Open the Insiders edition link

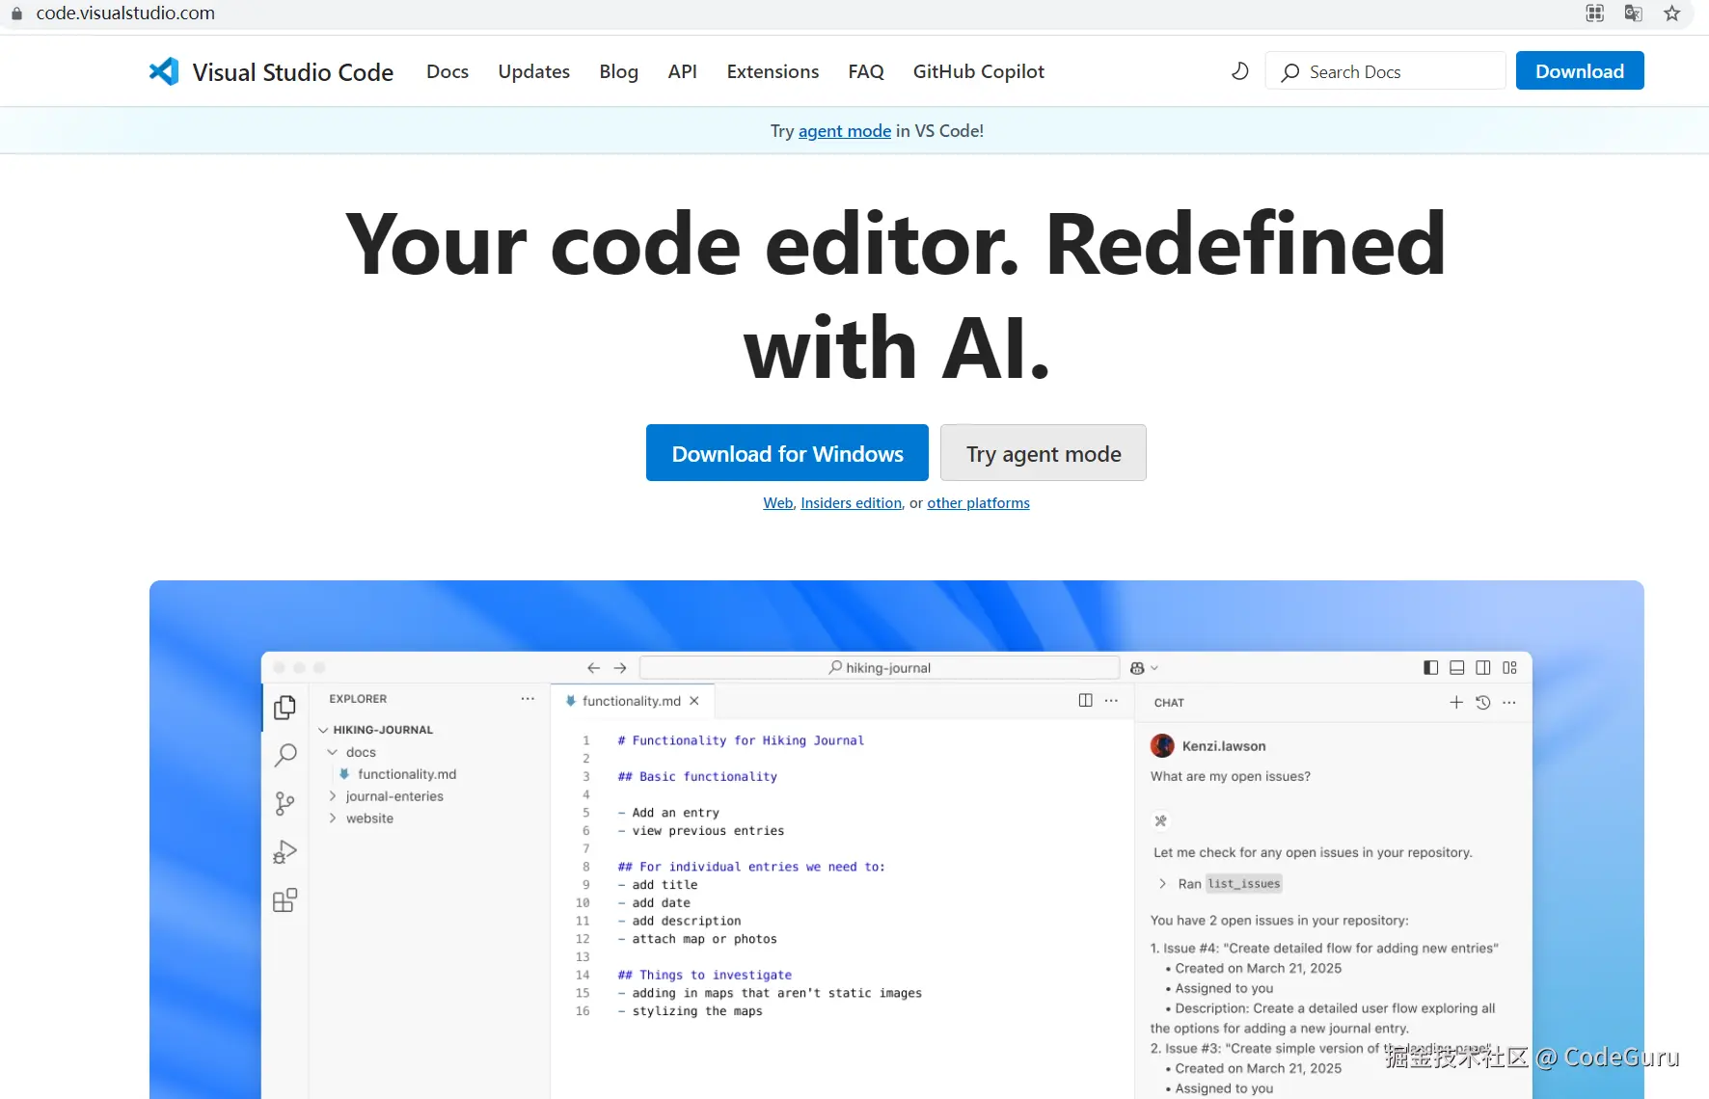[850, 502]
